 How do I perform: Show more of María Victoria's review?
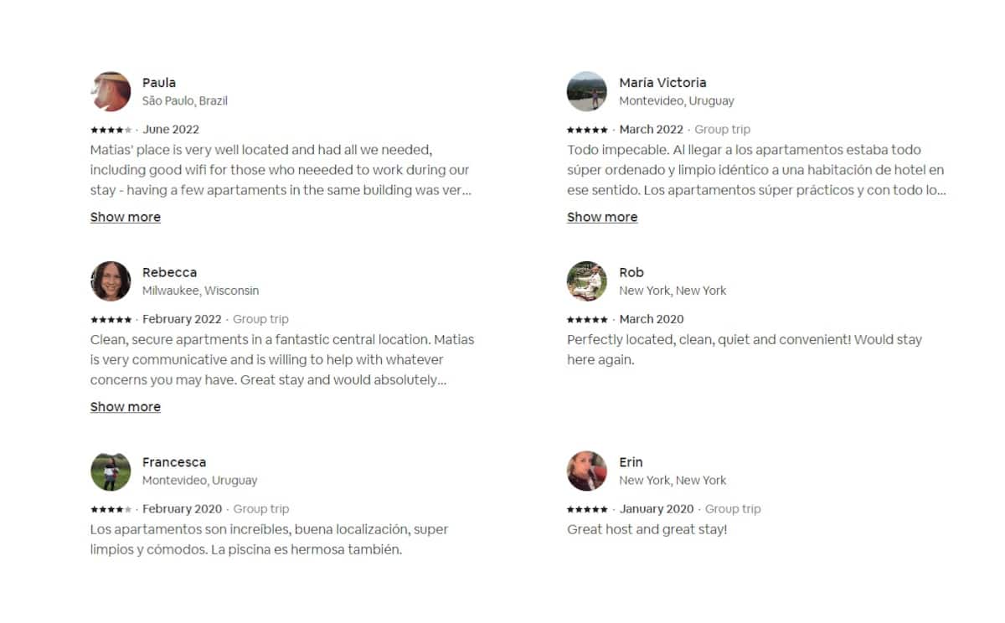[602, 217]
